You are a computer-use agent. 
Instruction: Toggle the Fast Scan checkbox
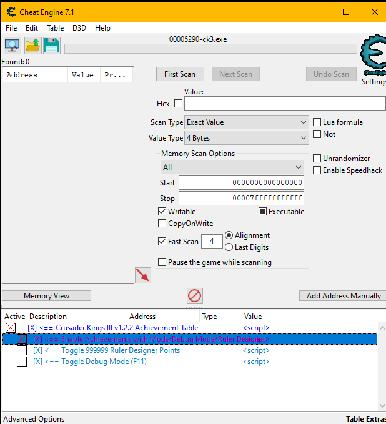(x=162, y=241)
